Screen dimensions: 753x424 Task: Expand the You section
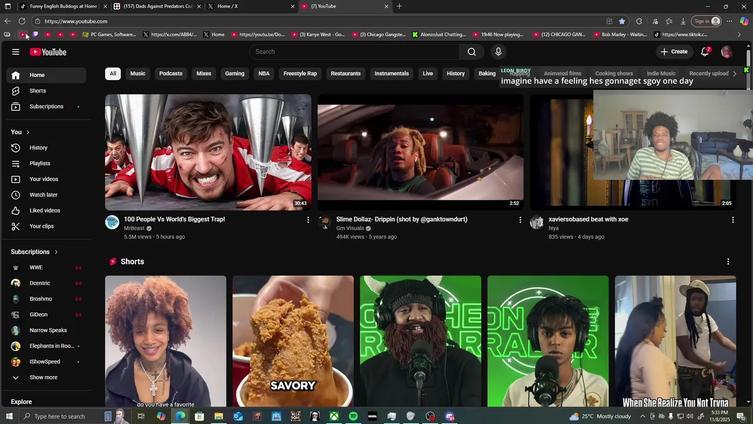(x=20, y=132)
